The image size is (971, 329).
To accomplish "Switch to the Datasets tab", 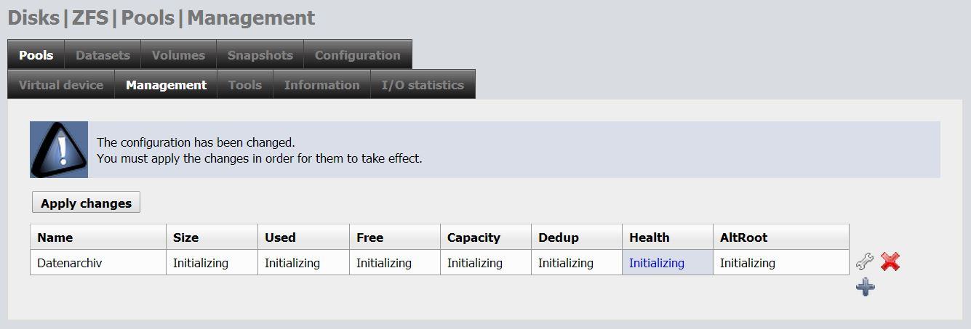I will [x=103, y=55].
